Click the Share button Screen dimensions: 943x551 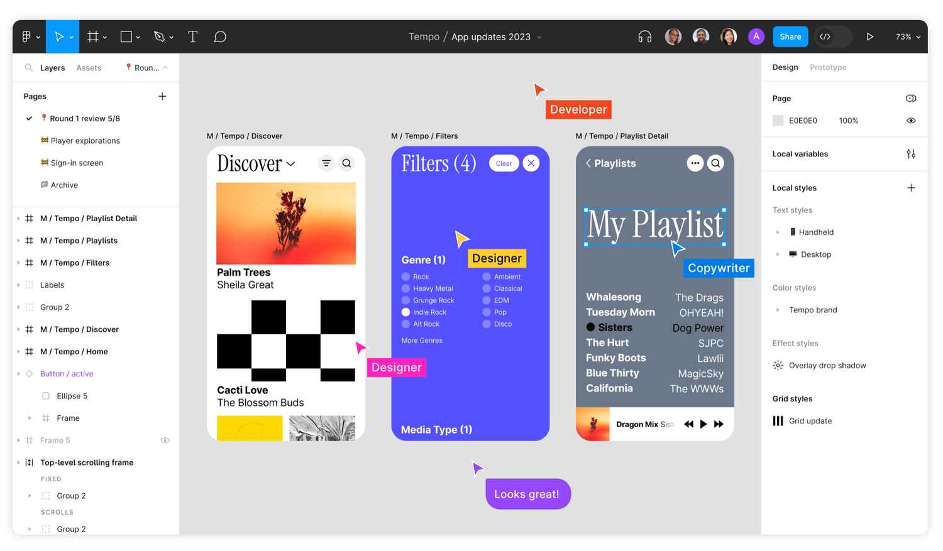tap(790, 36)
